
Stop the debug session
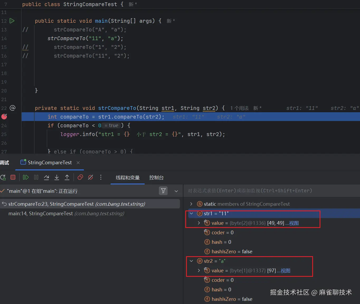13,177
